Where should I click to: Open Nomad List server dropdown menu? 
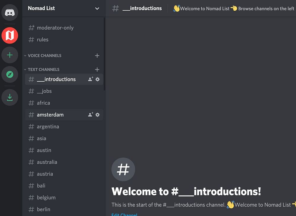(97, 9)
